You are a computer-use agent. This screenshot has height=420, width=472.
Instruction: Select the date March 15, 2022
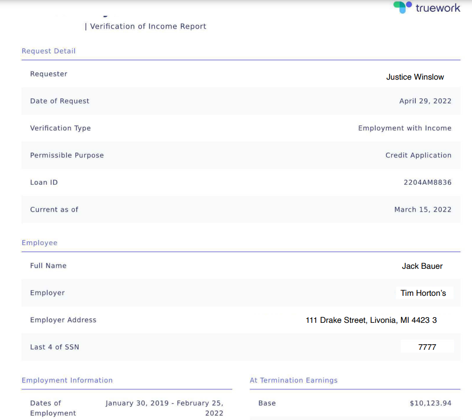click(x=423, y=210)
